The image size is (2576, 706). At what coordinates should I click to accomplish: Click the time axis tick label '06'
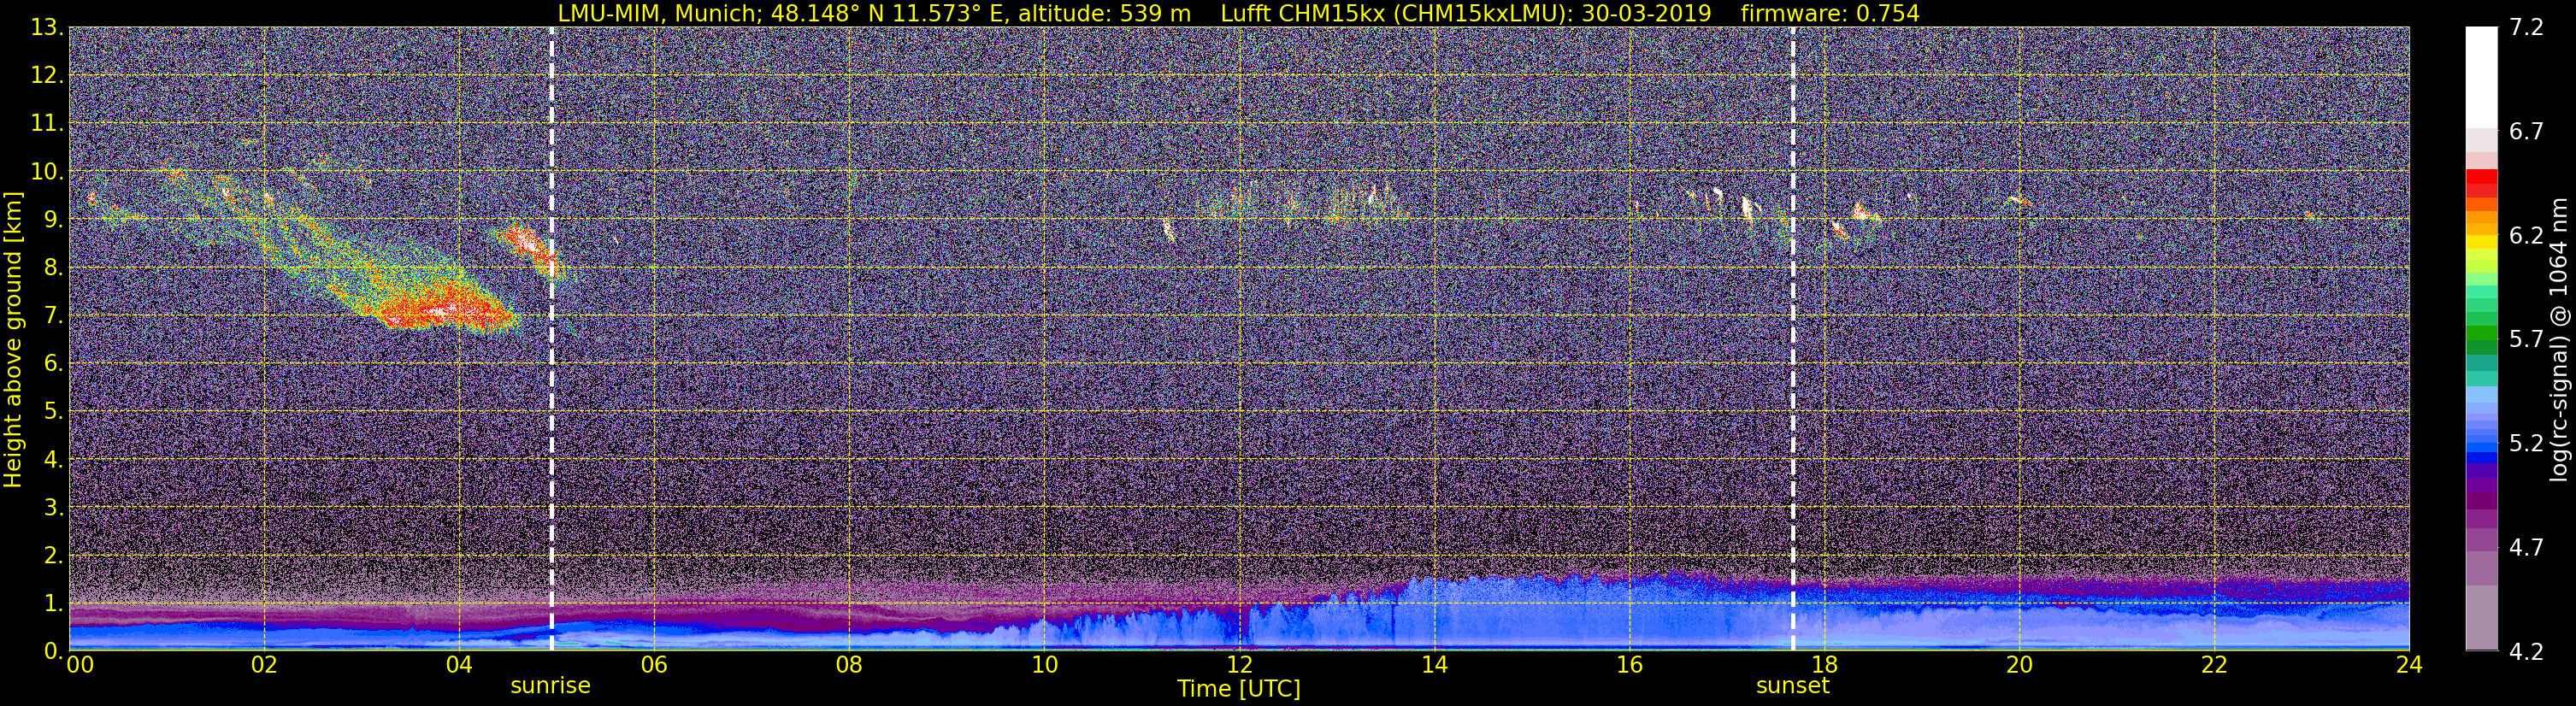[654, 665]
